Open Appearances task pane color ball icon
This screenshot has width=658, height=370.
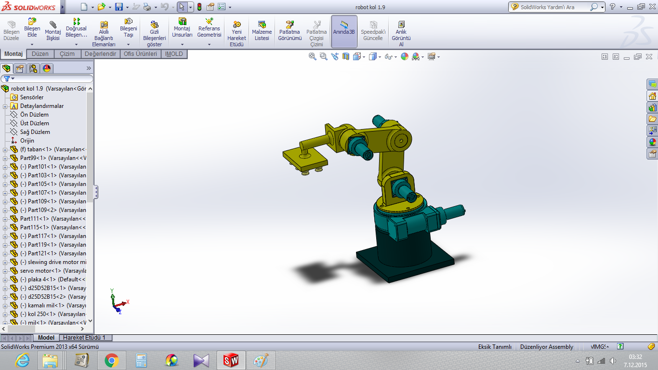652,142
